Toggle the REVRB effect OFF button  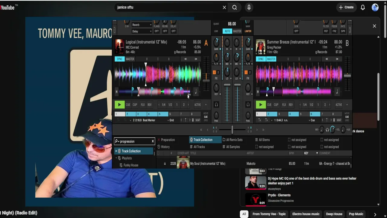click(165, 31)
